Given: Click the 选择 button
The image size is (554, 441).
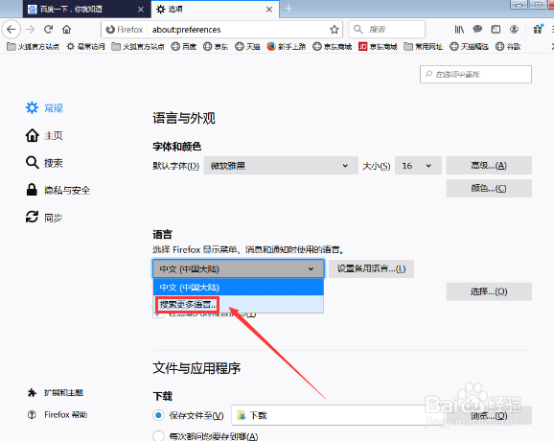Looking at the screenshot, I should [x=489, y=291].
